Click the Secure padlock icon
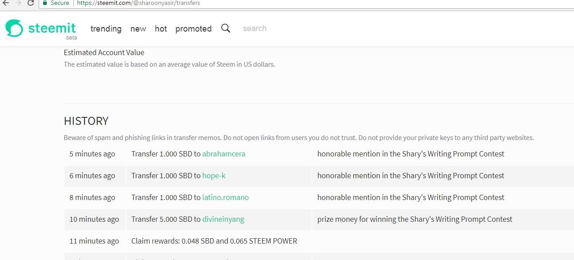Viewport: 574px width, 260px height. click(x=44, y=3)
